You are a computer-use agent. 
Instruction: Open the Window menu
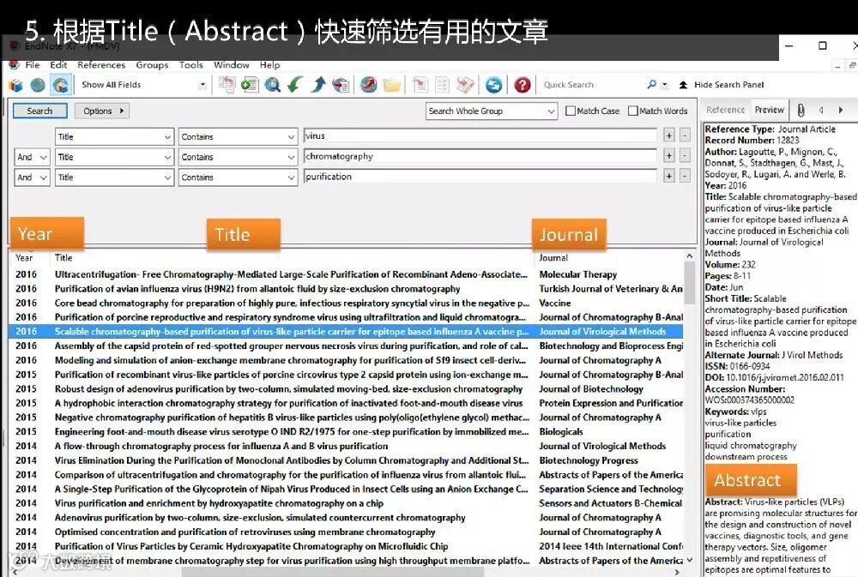pyautogui.click(x=232, y=64)
